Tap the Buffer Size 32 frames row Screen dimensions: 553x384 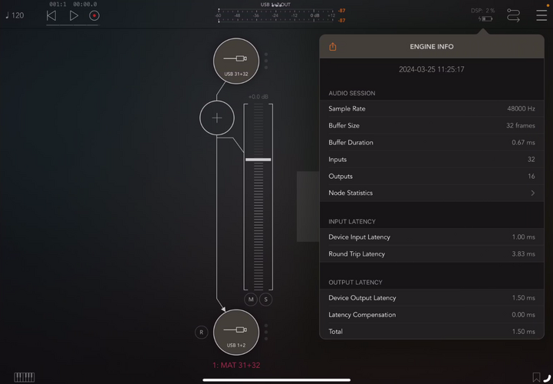point(432,125)
